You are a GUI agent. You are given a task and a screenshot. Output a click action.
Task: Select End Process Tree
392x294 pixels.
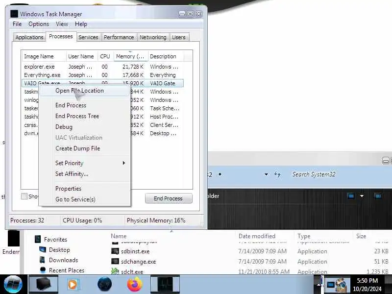[x=84, y=116]
